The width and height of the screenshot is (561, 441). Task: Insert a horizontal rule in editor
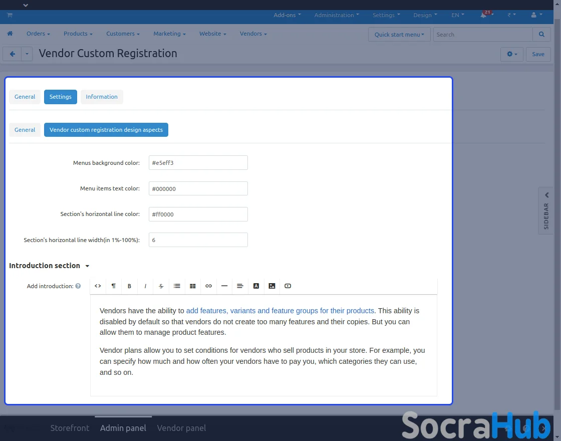point(224,286)
